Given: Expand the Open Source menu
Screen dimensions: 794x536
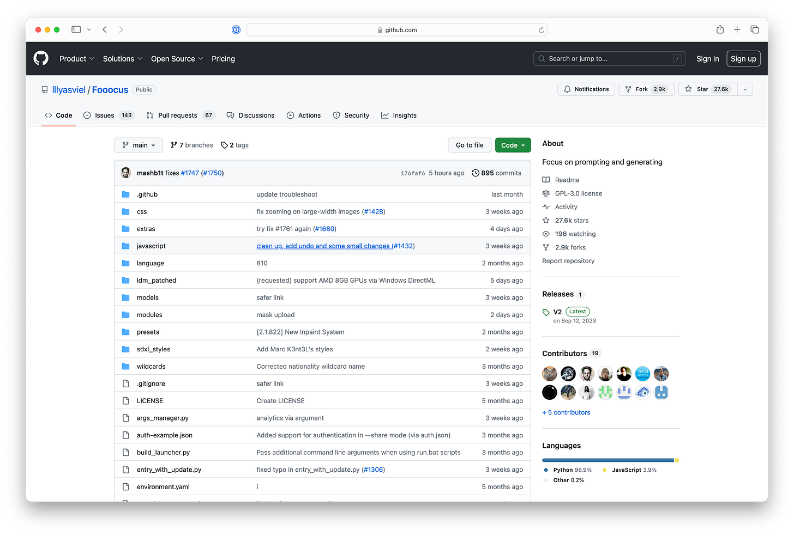Looking at the screenshot, I should click(x=177, y=59).
